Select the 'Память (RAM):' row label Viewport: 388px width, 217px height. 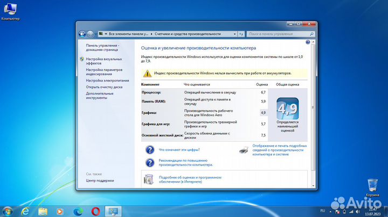coord(154,102)
